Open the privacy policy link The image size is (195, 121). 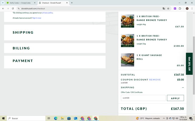pyautogui.click(x=48, y=13)
